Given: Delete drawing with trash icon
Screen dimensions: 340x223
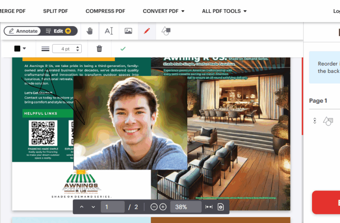Looking at the screenshot, I should pyautogui.click(x=99, y=49).
